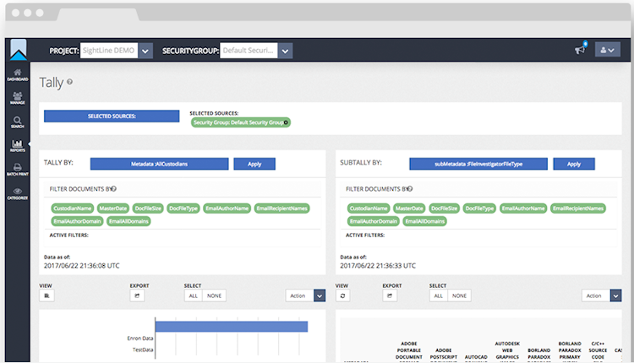This screenshot has width=634, height=363.
Task: Select EmailRecipientNames filter in Subtally panel
Action: (x=578, y=209)
